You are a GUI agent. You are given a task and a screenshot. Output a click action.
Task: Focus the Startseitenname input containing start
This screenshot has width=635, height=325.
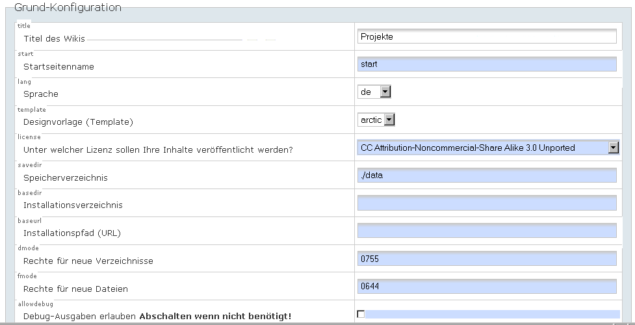486,64
